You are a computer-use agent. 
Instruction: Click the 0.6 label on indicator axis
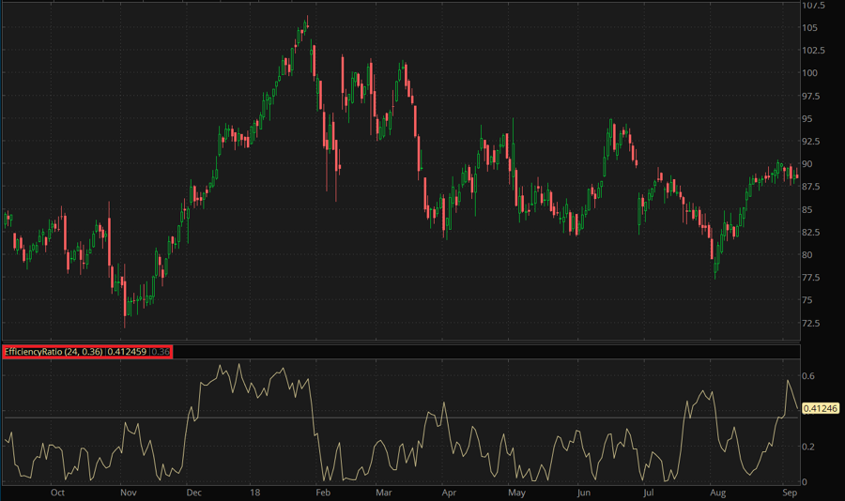[x=808, y=376]
